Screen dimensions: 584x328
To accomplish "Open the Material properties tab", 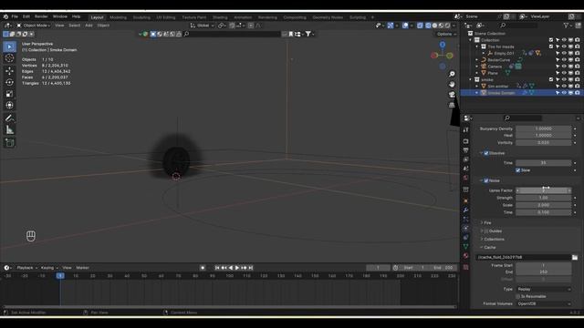I will pos(465,256).
